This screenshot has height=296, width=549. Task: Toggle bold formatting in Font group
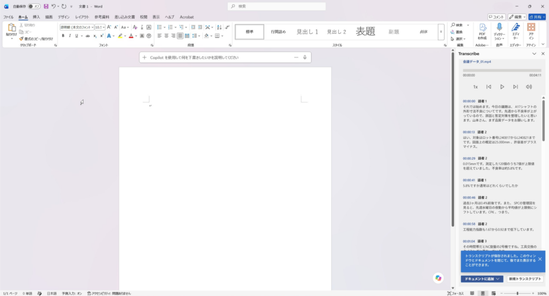tap(63, 36)
